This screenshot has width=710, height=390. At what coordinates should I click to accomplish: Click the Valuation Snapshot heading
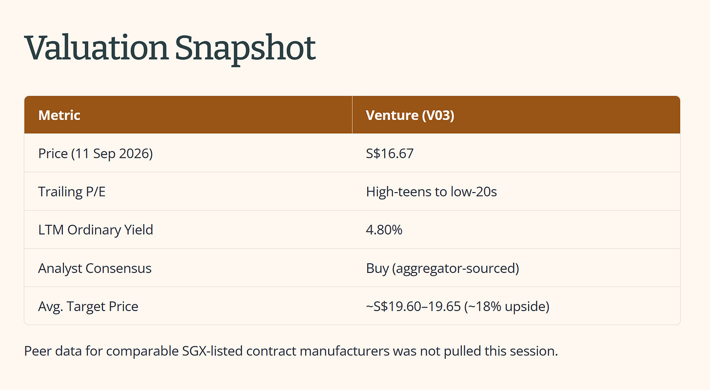pos(170,49)
